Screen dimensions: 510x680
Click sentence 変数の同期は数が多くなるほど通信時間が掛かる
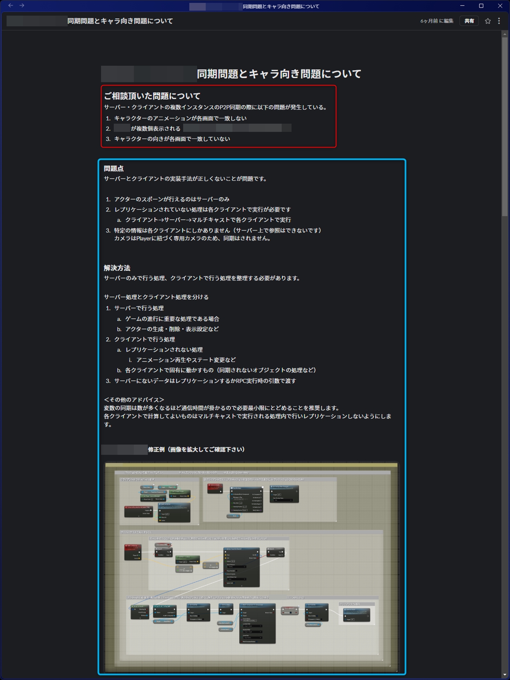(222, 408)
